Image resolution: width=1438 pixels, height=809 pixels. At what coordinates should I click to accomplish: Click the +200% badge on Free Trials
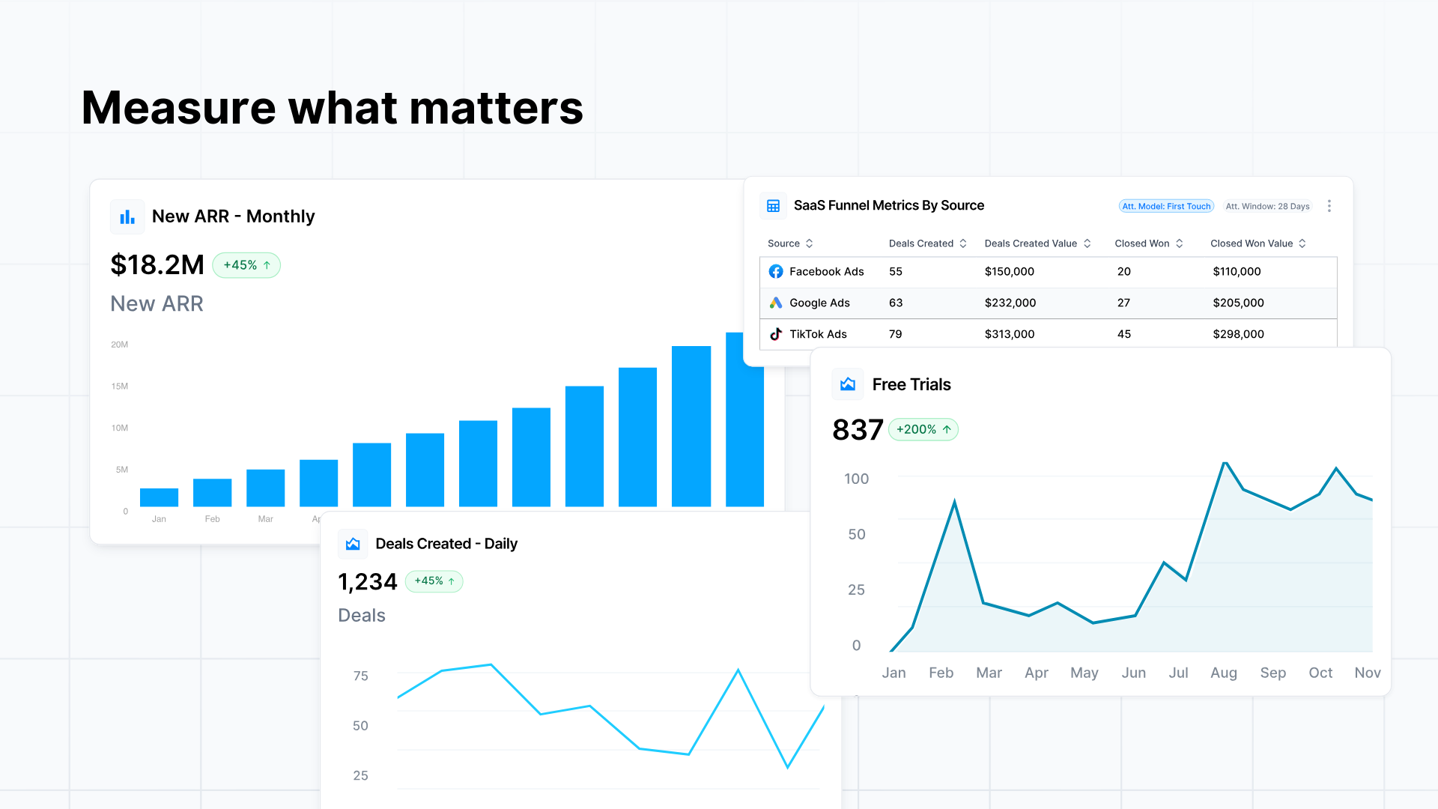point(923,429)
